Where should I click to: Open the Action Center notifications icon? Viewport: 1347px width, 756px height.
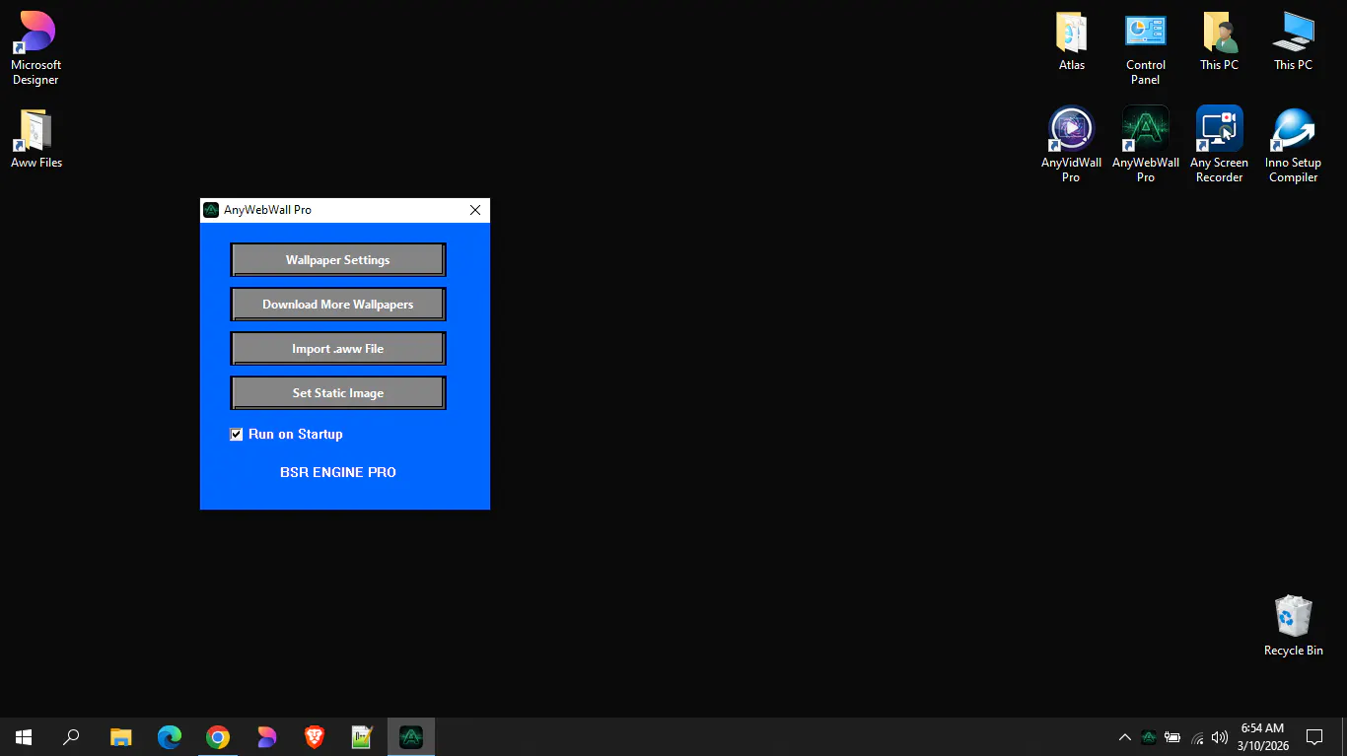1313,737
